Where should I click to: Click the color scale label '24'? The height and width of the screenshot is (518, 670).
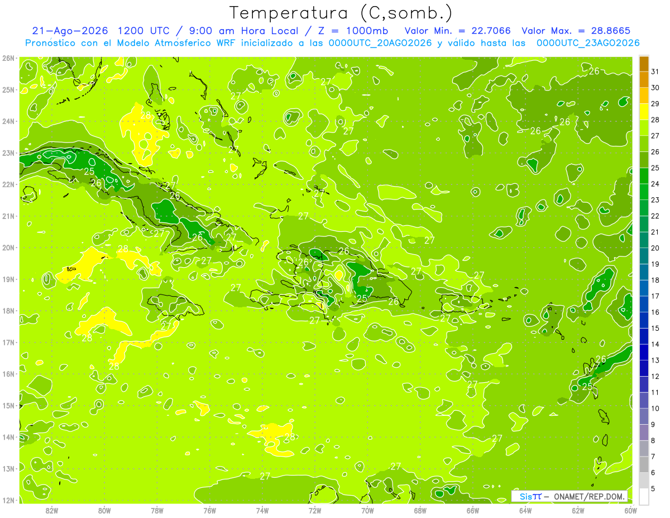(x=655, y=184)
